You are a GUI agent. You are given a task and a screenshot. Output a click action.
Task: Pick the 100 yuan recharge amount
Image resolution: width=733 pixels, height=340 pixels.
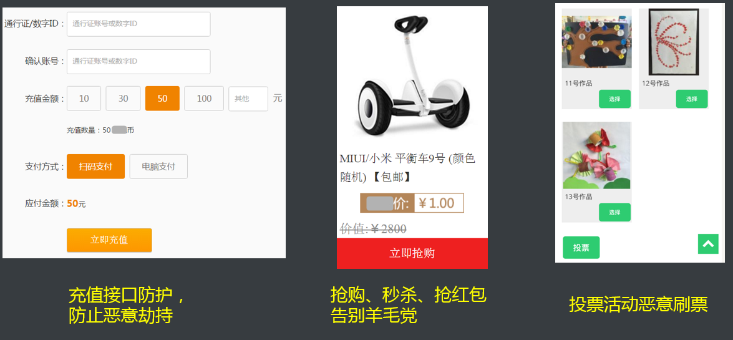[204, 99]
